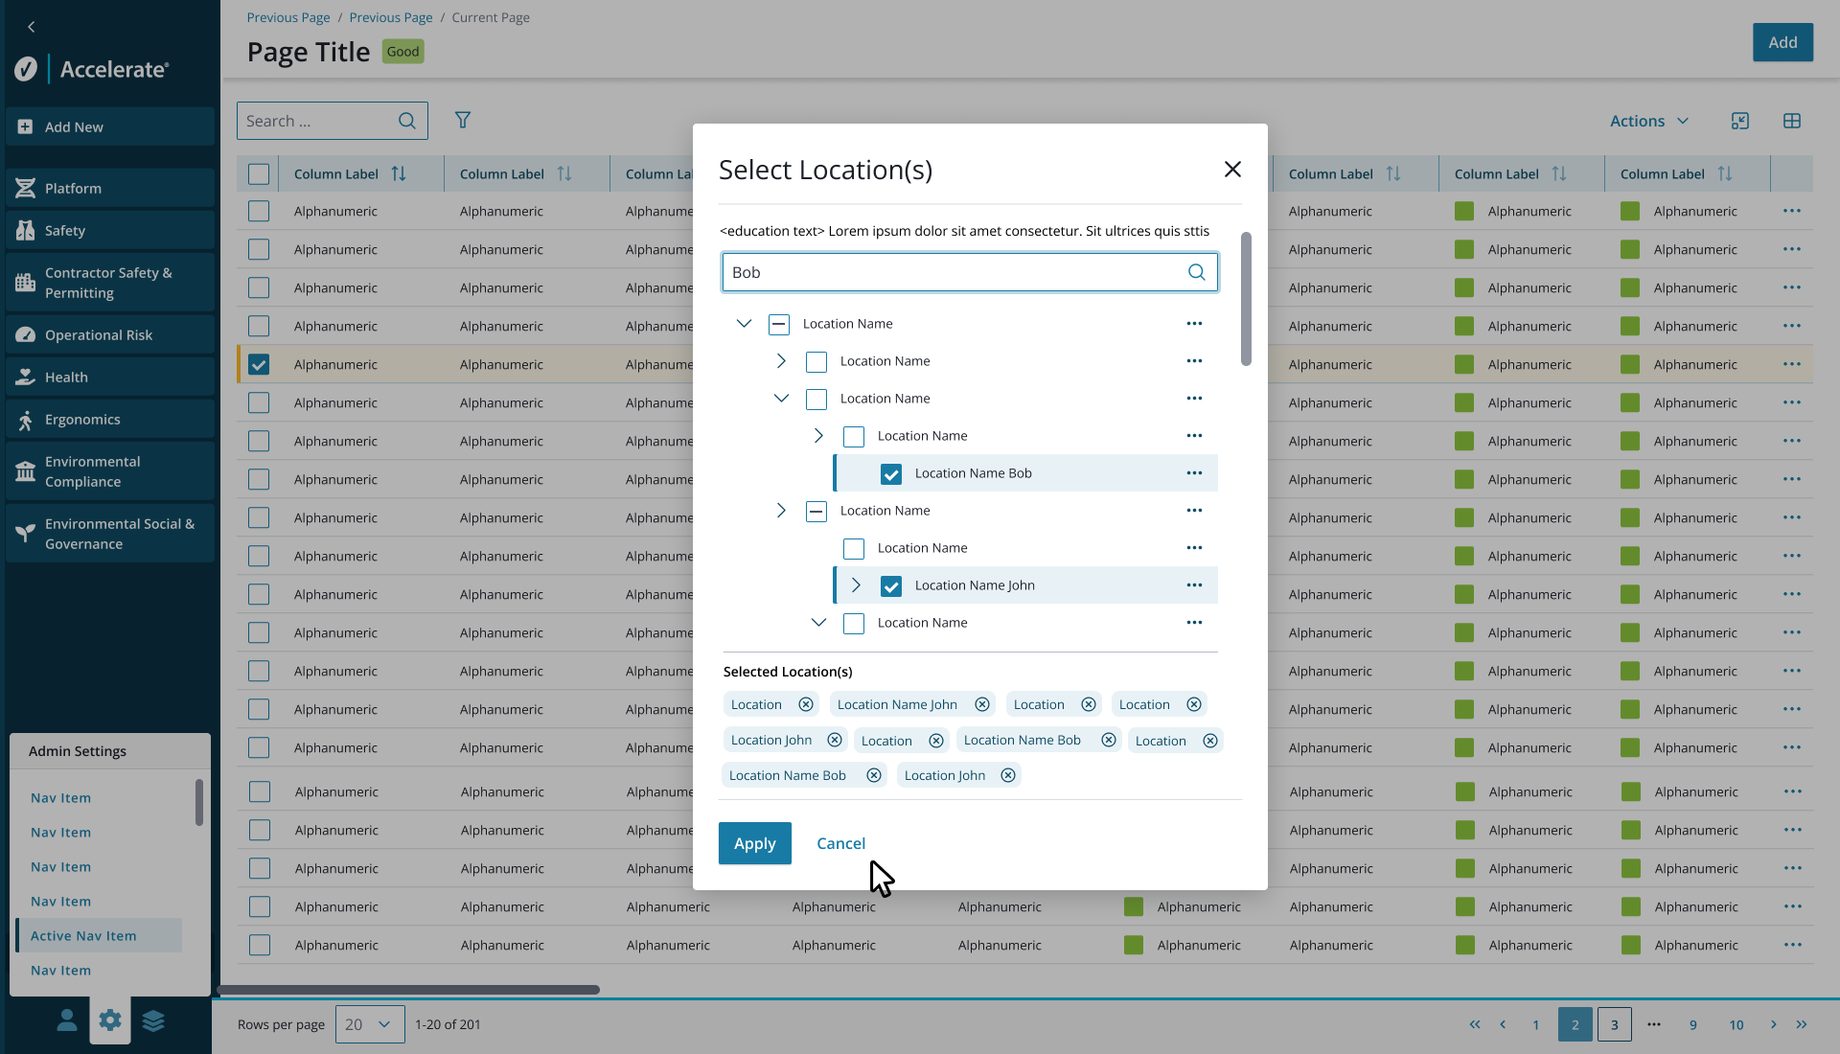Viewport: 1840px width, 1054px height.
Task: Uncheck the Location Name Bob checkbox
Action: tap(891, 474)
